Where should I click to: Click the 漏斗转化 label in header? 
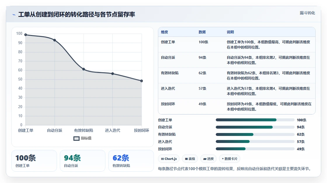click(307, 13)
